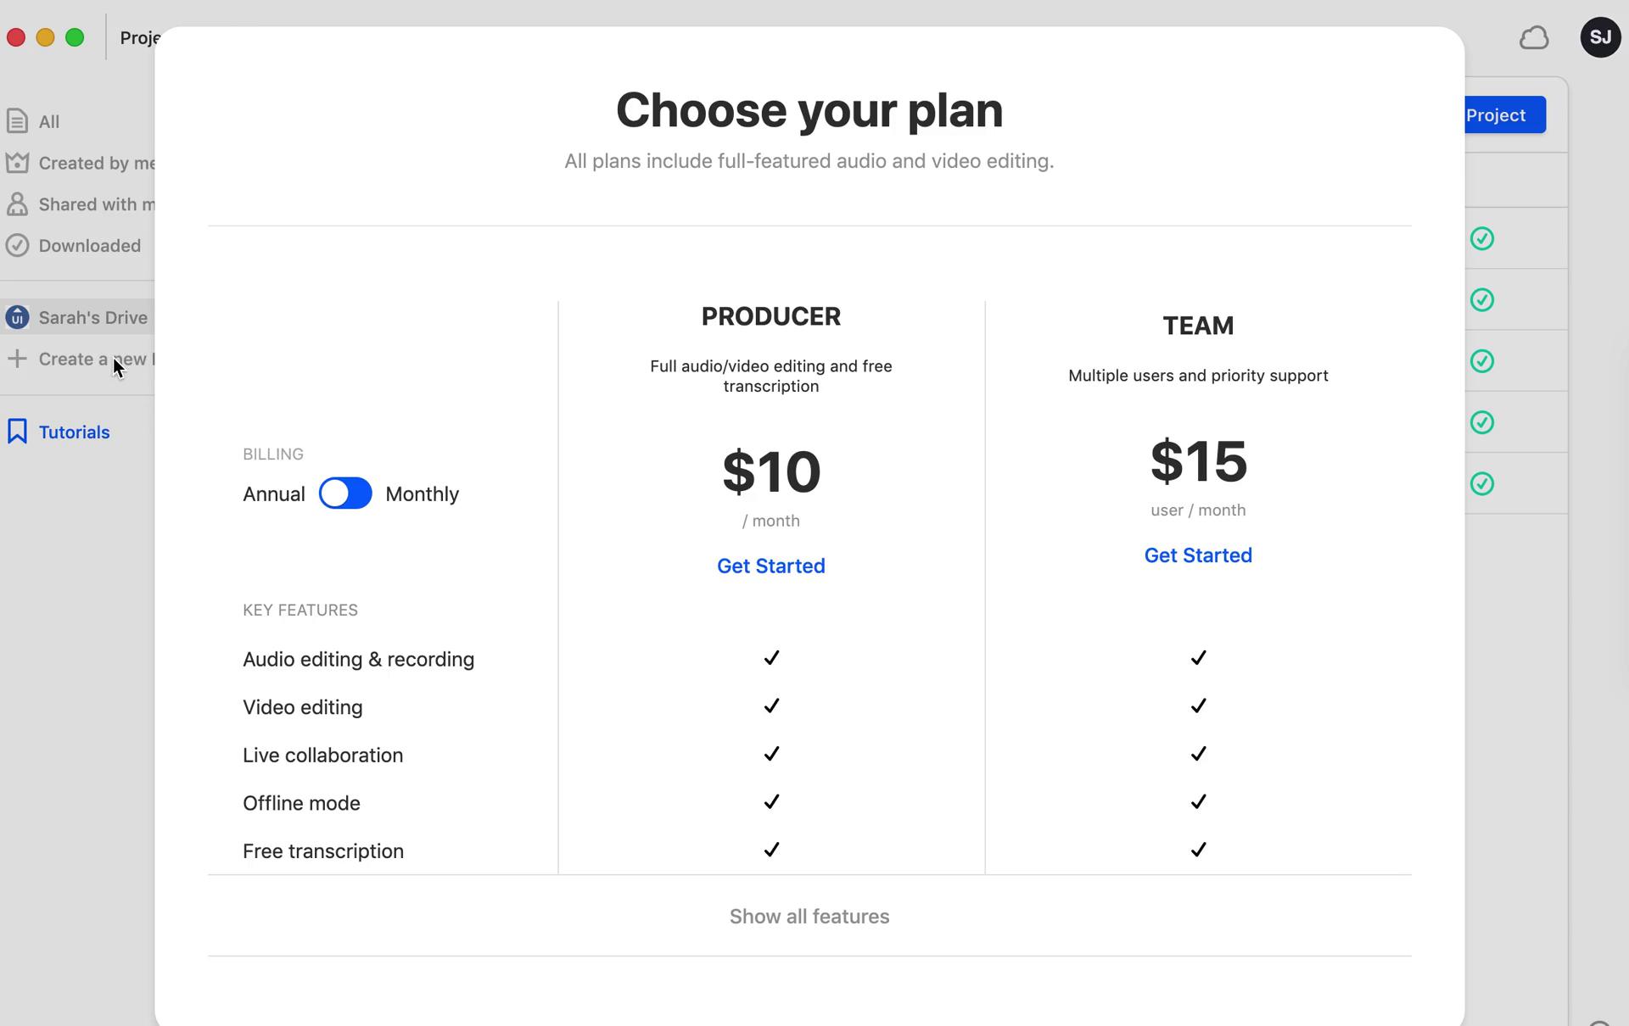Click the Tutorials bookmark icon

click(17, 432)
